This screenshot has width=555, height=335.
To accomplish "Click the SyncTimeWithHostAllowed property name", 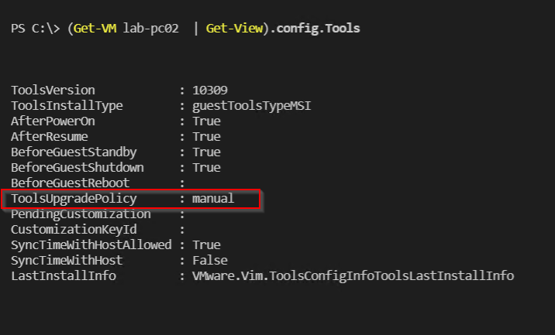I will [x=91, y=245].
